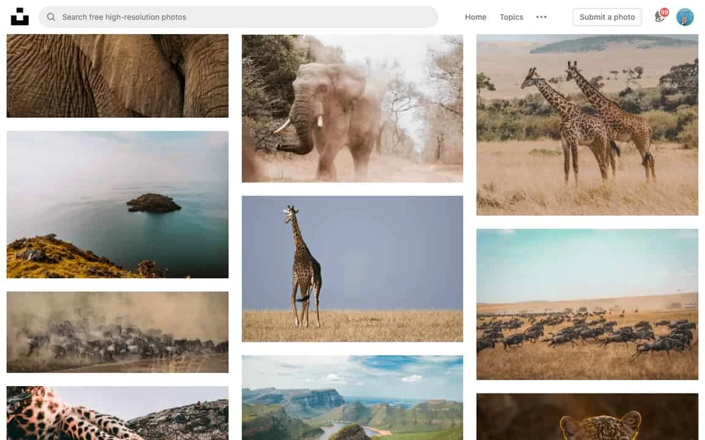Open the leopard fur close-up photo
The width and height of the screenshot is (705, 440).
point(117,413)
